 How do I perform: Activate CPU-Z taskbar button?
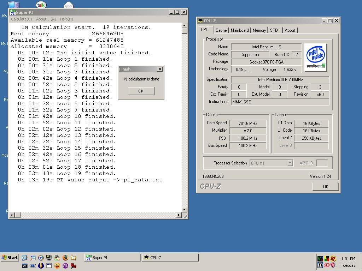(x=170, y=258)
